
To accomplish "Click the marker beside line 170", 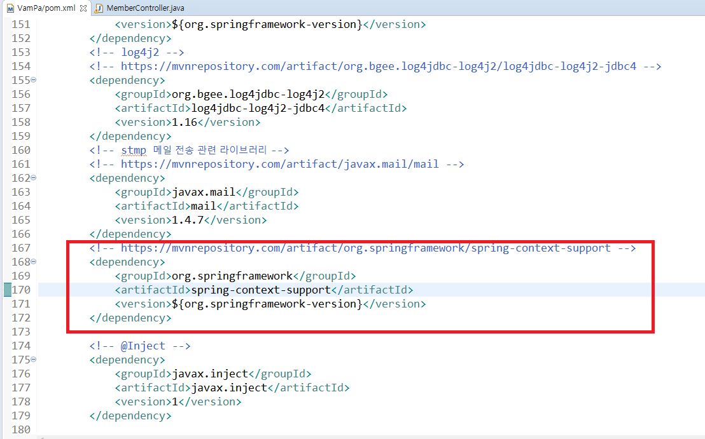I will [x=7, y=290].
